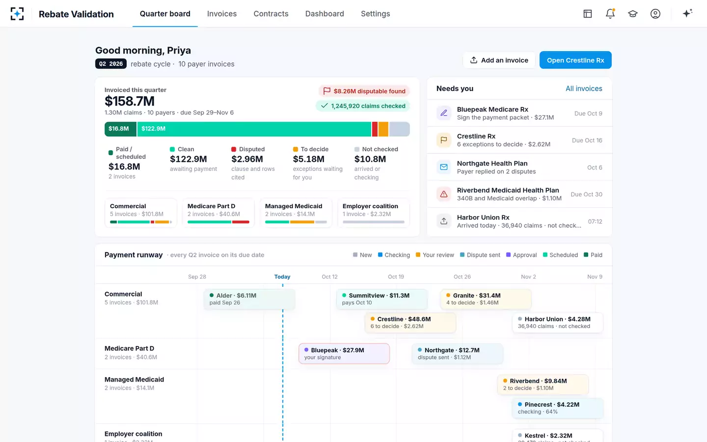Click the Rebate Validation app logo
Viewport: 707px width, 442px height.
point(17,14)
